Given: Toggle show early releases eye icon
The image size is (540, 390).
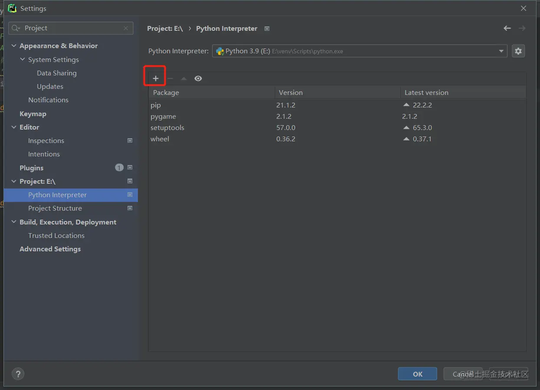Looking at the screenshot, I should 198,78.
